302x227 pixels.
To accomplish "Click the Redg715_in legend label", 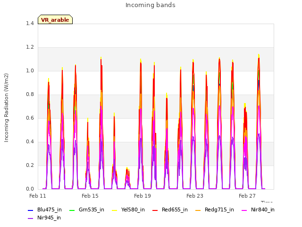I will [219, 210].
